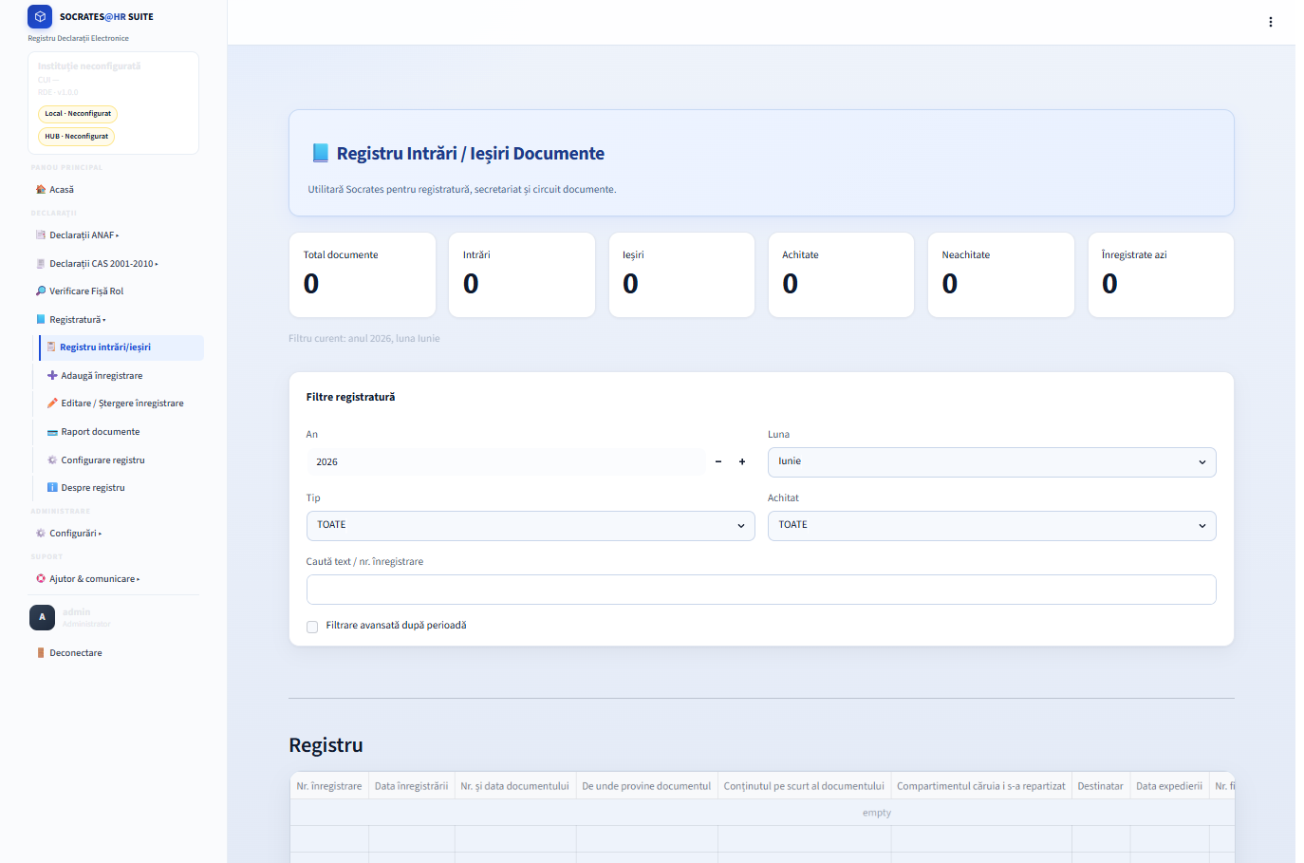
Task: Click the Deconectare door icon
Action: pyautogui.click(x=41, y=653)
